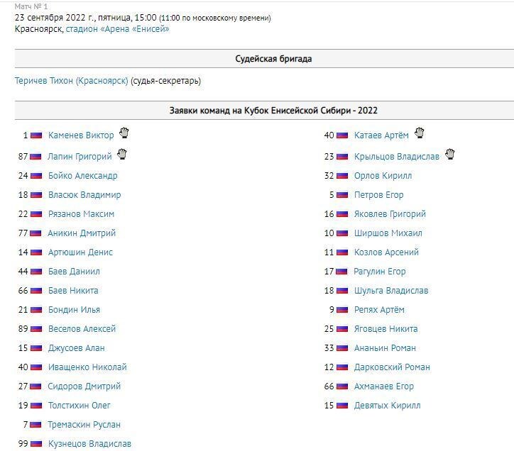Open the stadium link «Арена «Енисей»
Screen dimensions: 514x451
(x=117, y=29)
